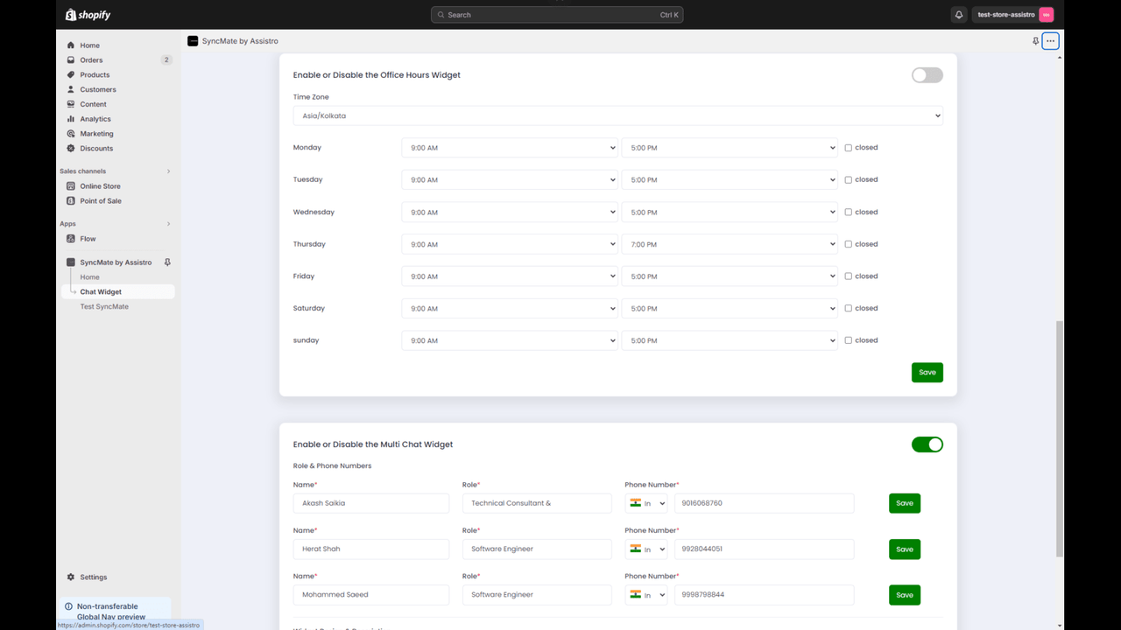This screenshot has height=630, width=1121.
Task: Click the SyncMate logo in app header
Action: pyautogui.click(x=193, y=41)
